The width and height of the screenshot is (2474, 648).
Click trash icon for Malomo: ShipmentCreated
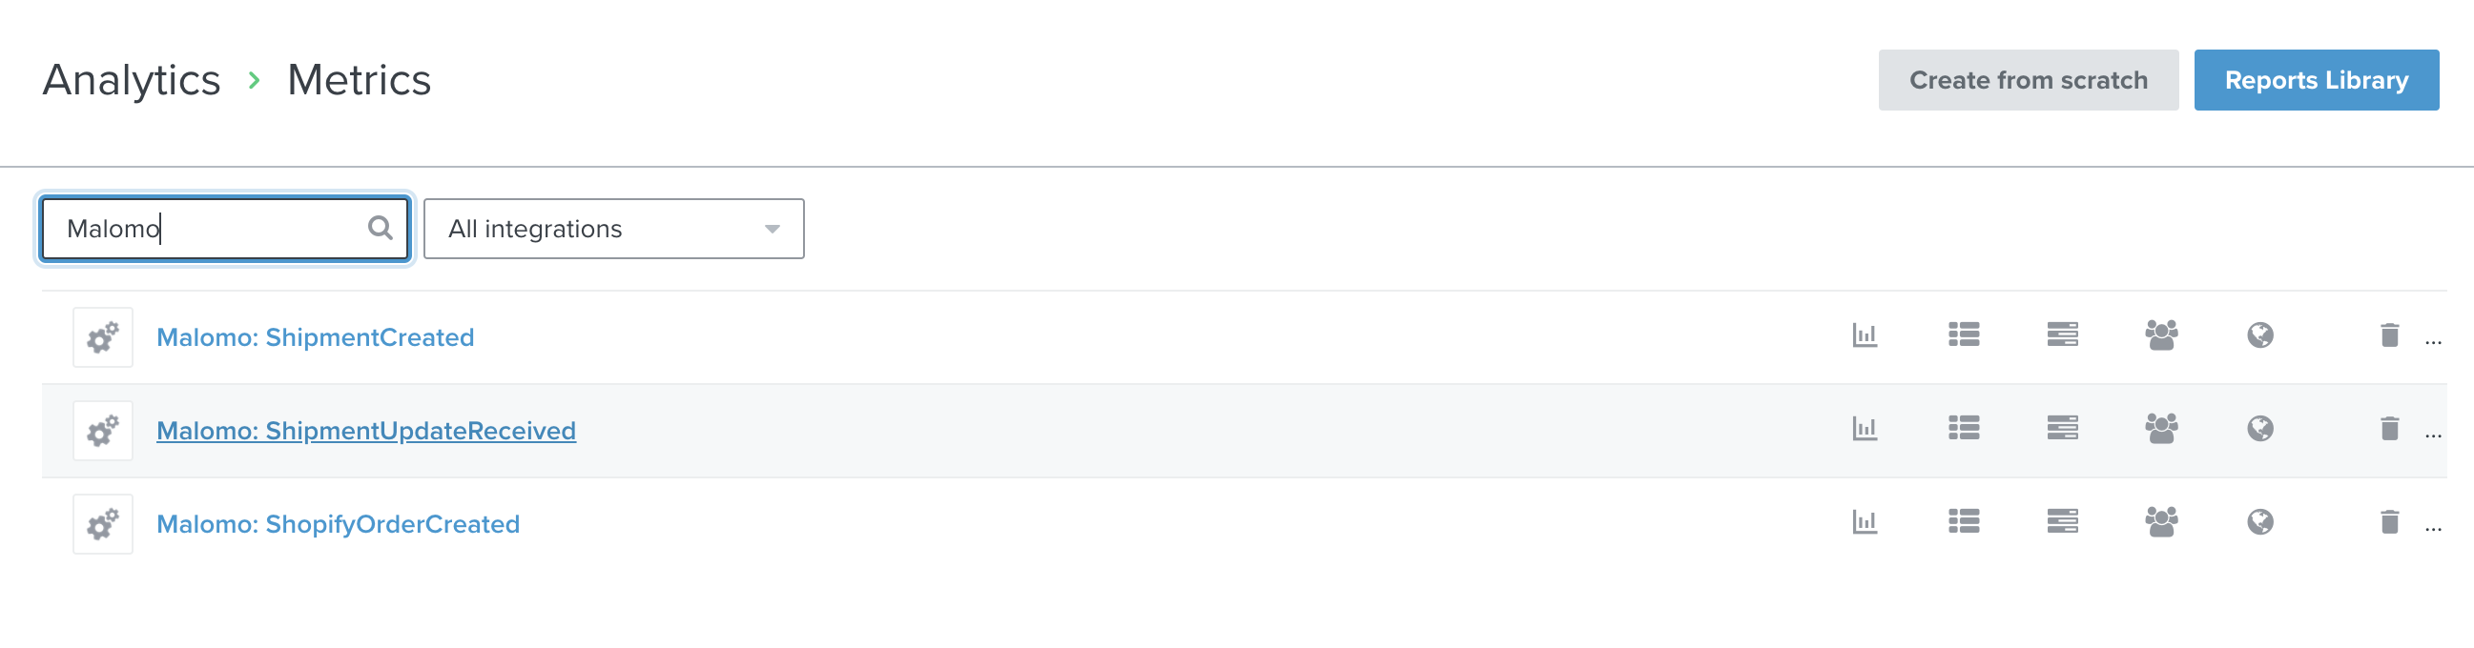2389,335
